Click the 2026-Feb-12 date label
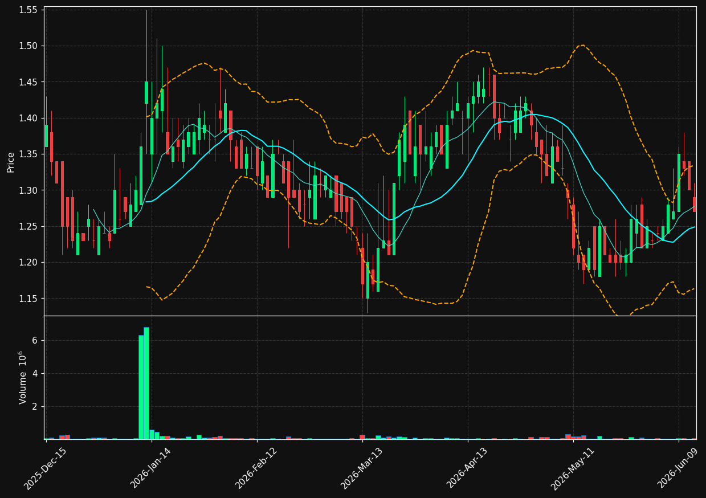The image size is (706, 498). click(256, 468)
